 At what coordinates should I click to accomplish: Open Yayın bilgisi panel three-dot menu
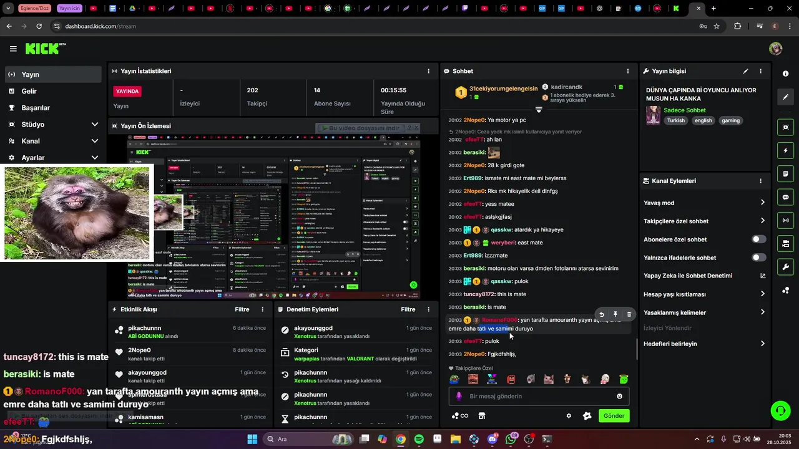pos(760,71)
